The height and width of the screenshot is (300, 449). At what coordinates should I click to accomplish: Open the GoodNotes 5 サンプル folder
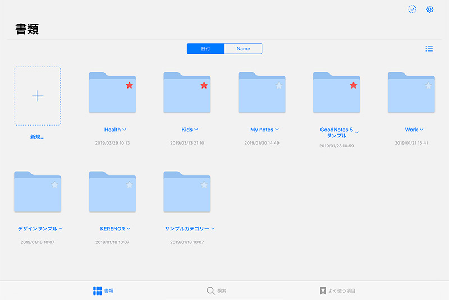[x=336, y=93]
